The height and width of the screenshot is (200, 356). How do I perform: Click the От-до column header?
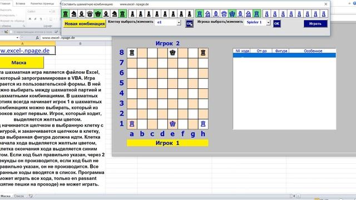point(261,51)
